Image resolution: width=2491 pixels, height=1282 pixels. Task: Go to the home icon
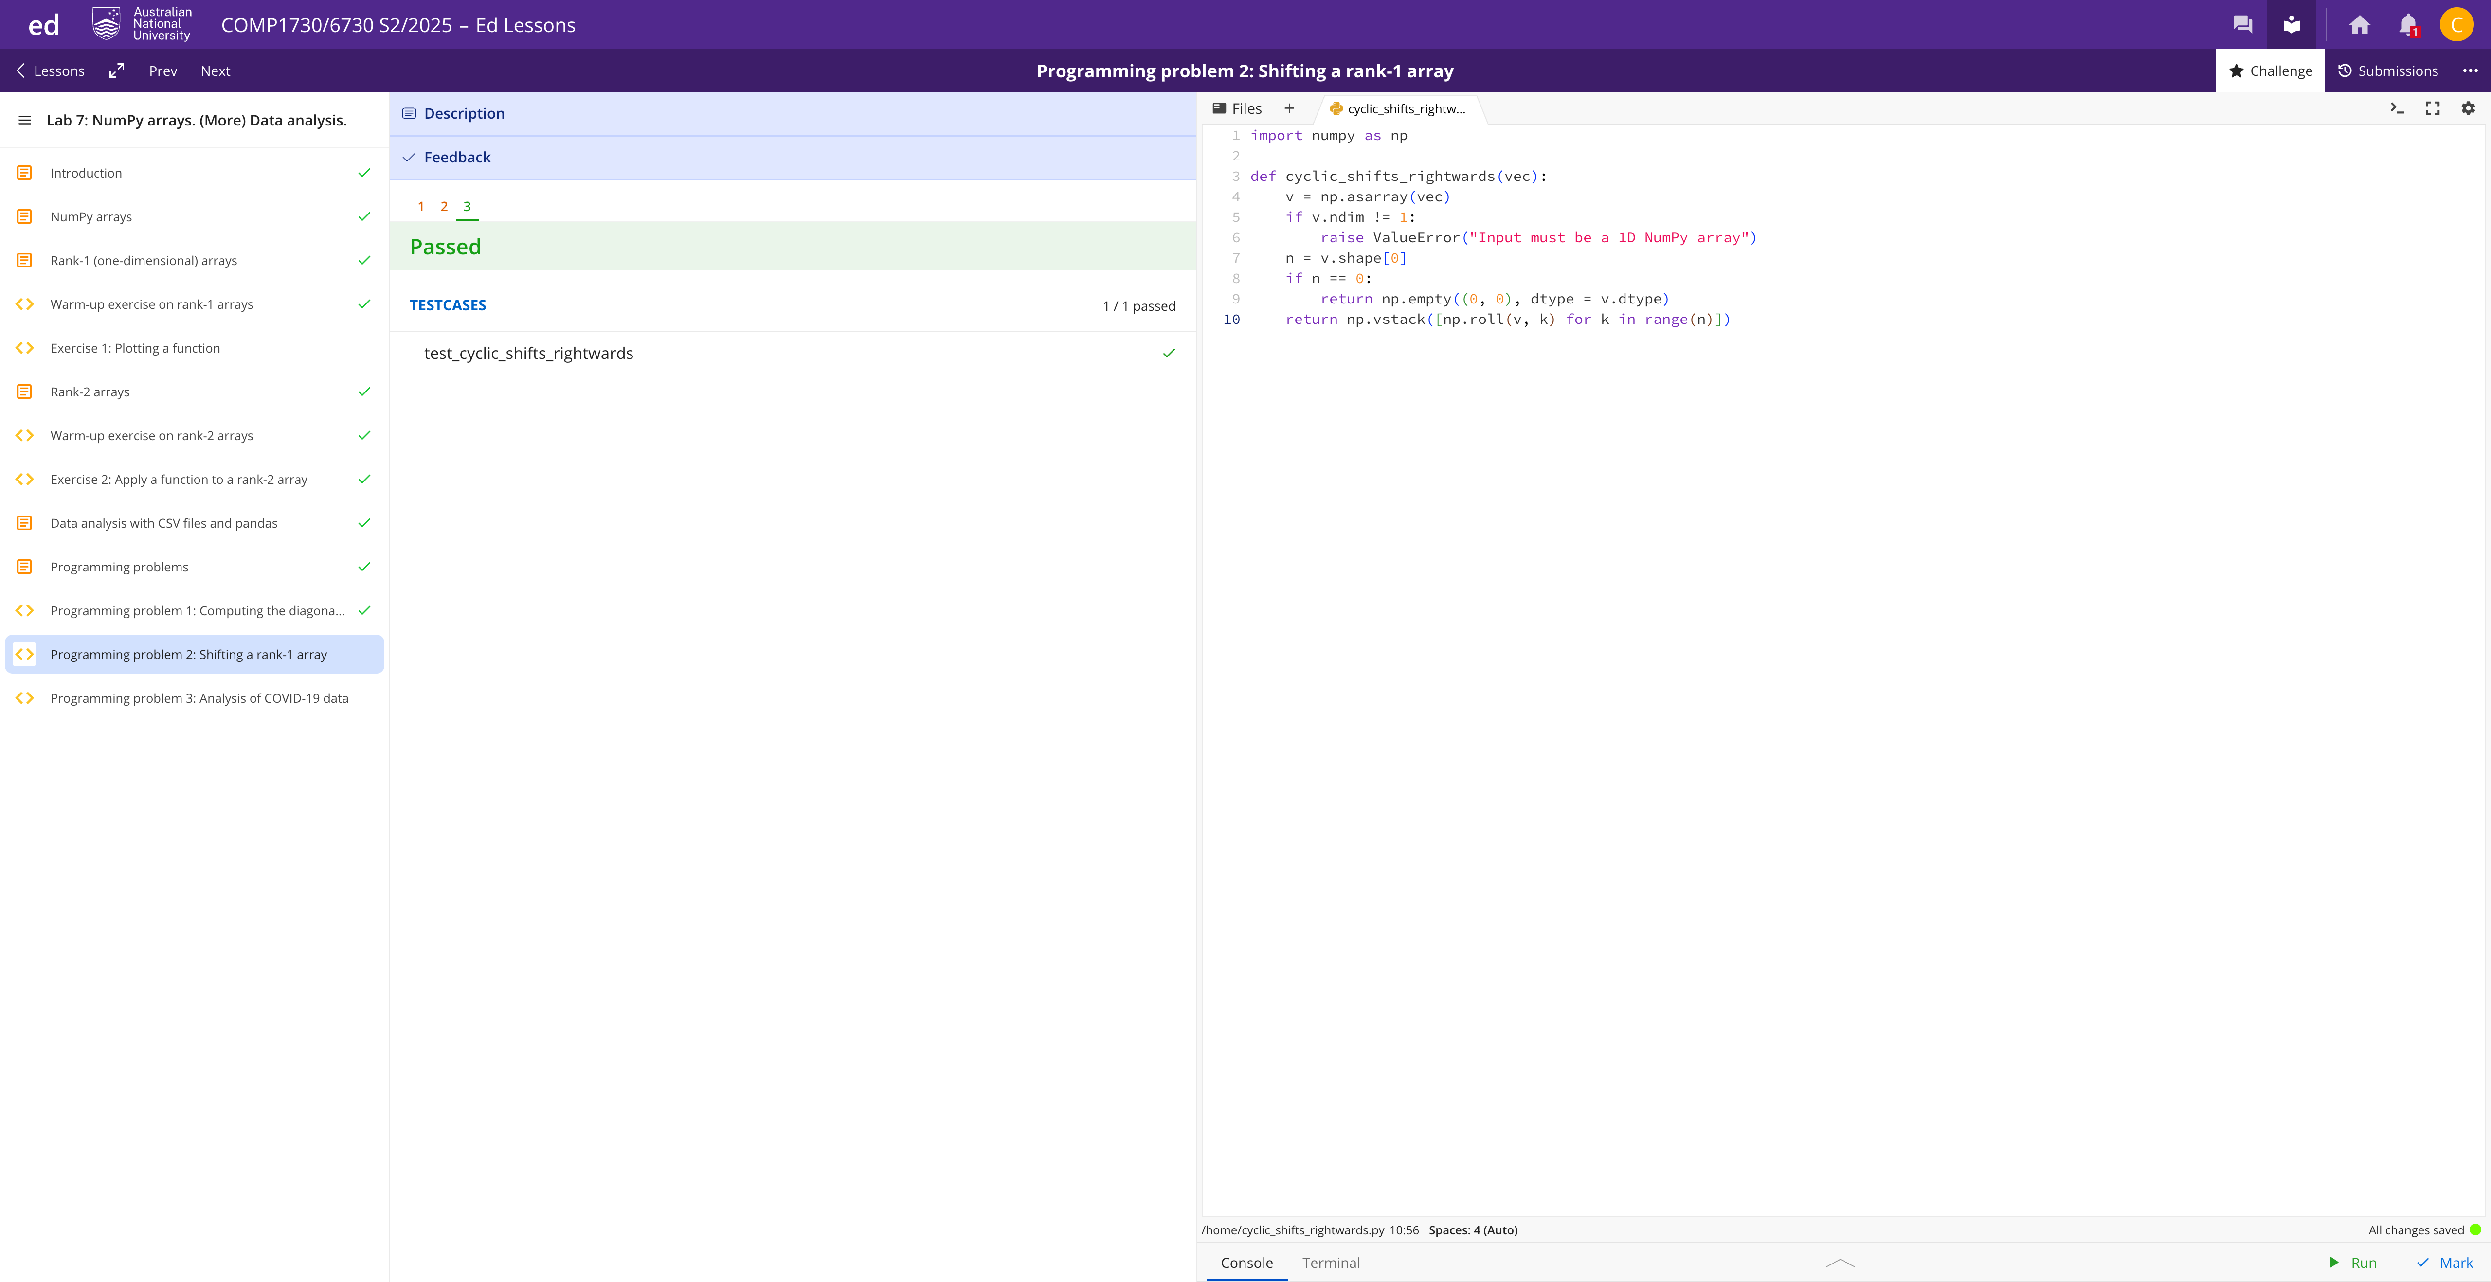pos(2360,25)
